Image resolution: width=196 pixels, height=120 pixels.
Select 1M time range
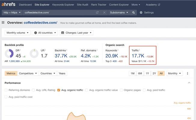(x=133, y=73)
